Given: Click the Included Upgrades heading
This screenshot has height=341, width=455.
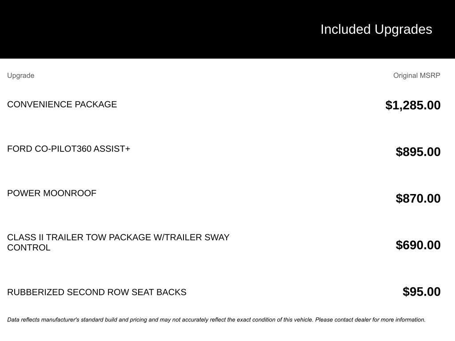Looking at the screenshot, I should point(376,29).
